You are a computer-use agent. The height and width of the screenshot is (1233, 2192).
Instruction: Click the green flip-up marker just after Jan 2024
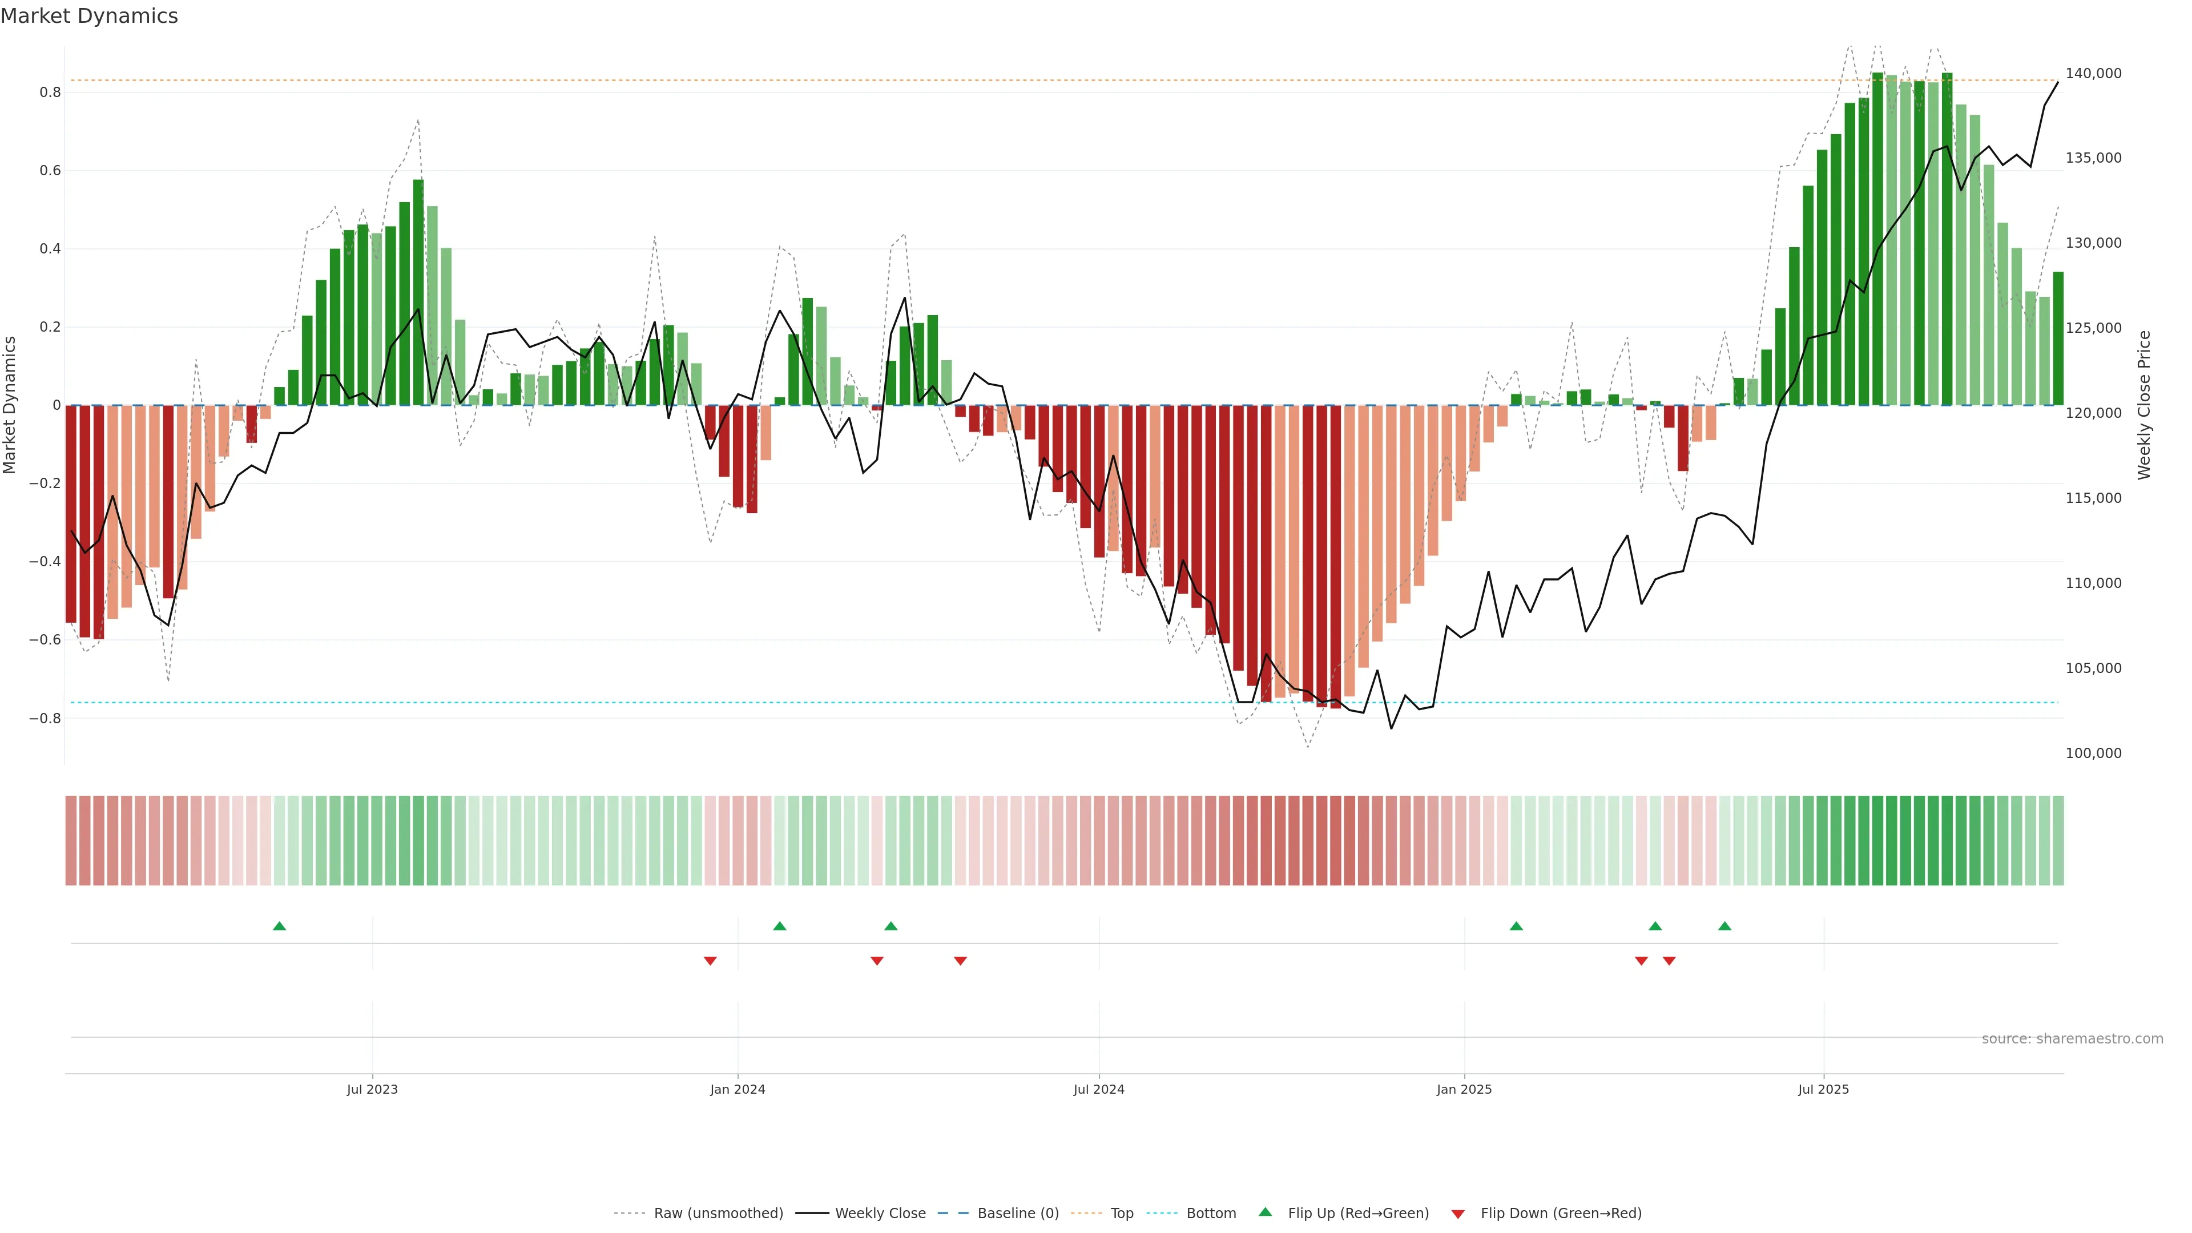[x=779, y=926]
